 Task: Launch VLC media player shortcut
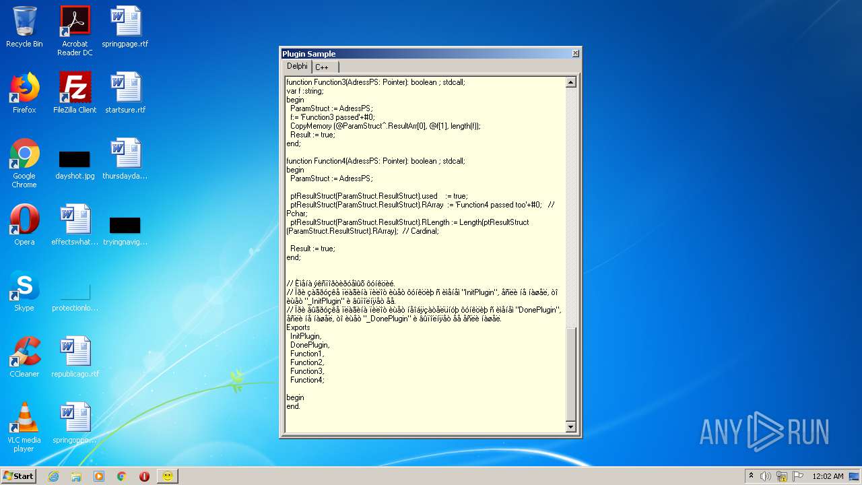coord(24,427)
